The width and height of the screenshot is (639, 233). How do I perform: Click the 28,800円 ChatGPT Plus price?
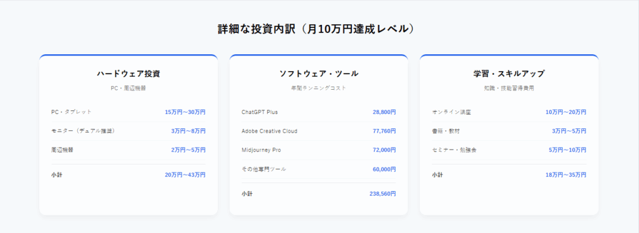(x=384, y=112)
